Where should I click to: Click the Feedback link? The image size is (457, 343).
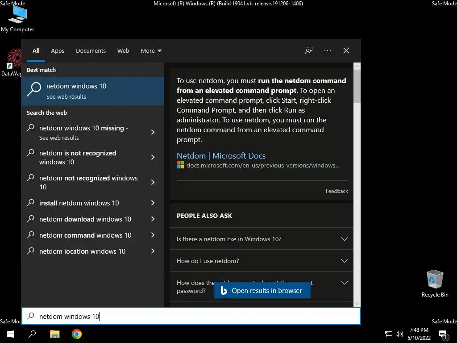[x=337, y=191]
